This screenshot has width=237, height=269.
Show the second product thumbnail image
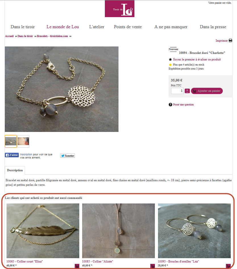[x=23, y=141]
